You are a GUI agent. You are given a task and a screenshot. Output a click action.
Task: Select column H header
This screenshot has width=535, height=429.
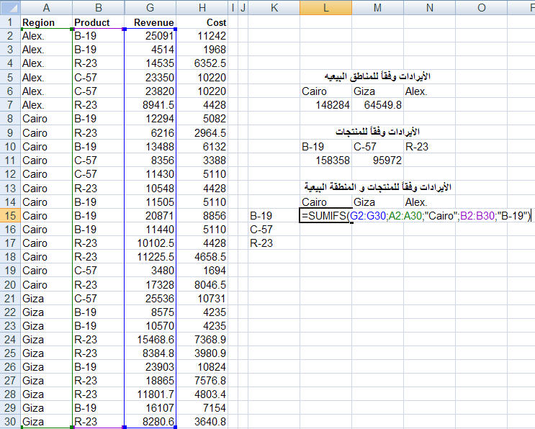202,7
